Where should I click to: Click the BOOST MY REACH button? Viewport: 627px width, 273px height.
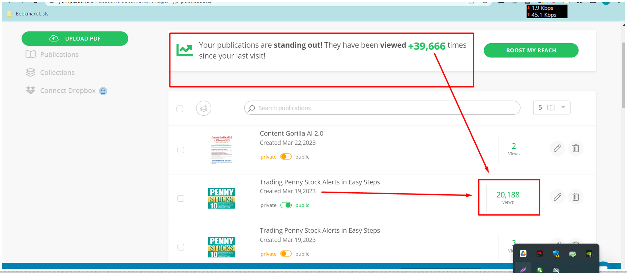531,50
